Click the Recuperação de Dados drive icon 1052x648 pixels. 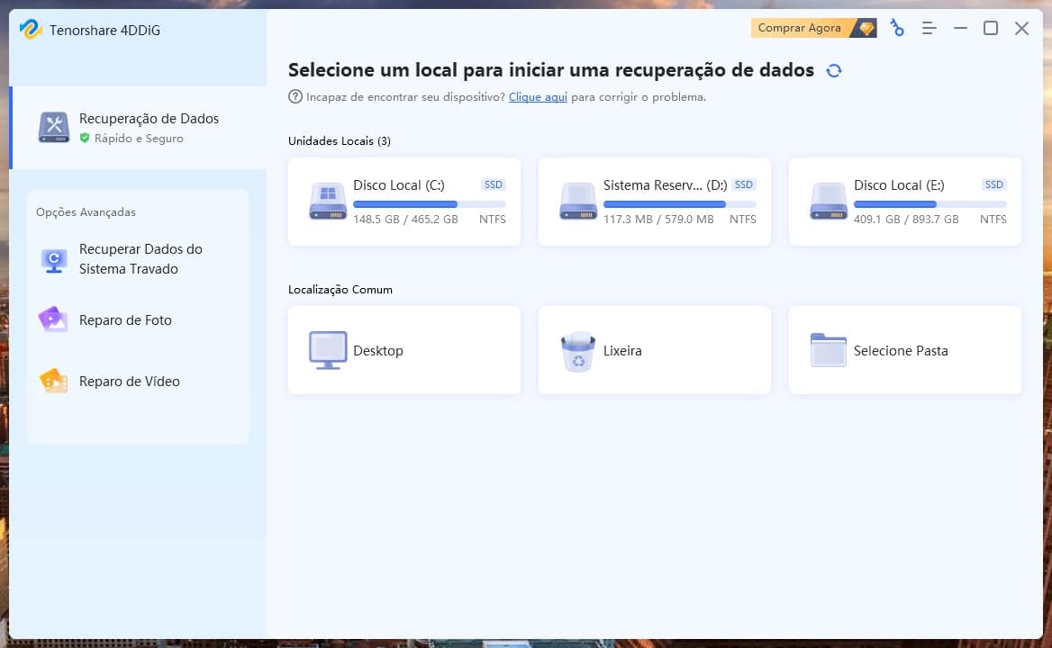click(54, 127)
